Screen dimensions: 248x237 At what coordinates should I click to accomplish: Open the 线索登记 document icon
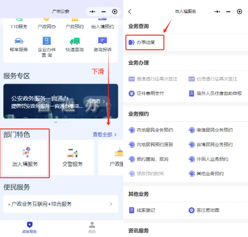[x=131, y=210]
